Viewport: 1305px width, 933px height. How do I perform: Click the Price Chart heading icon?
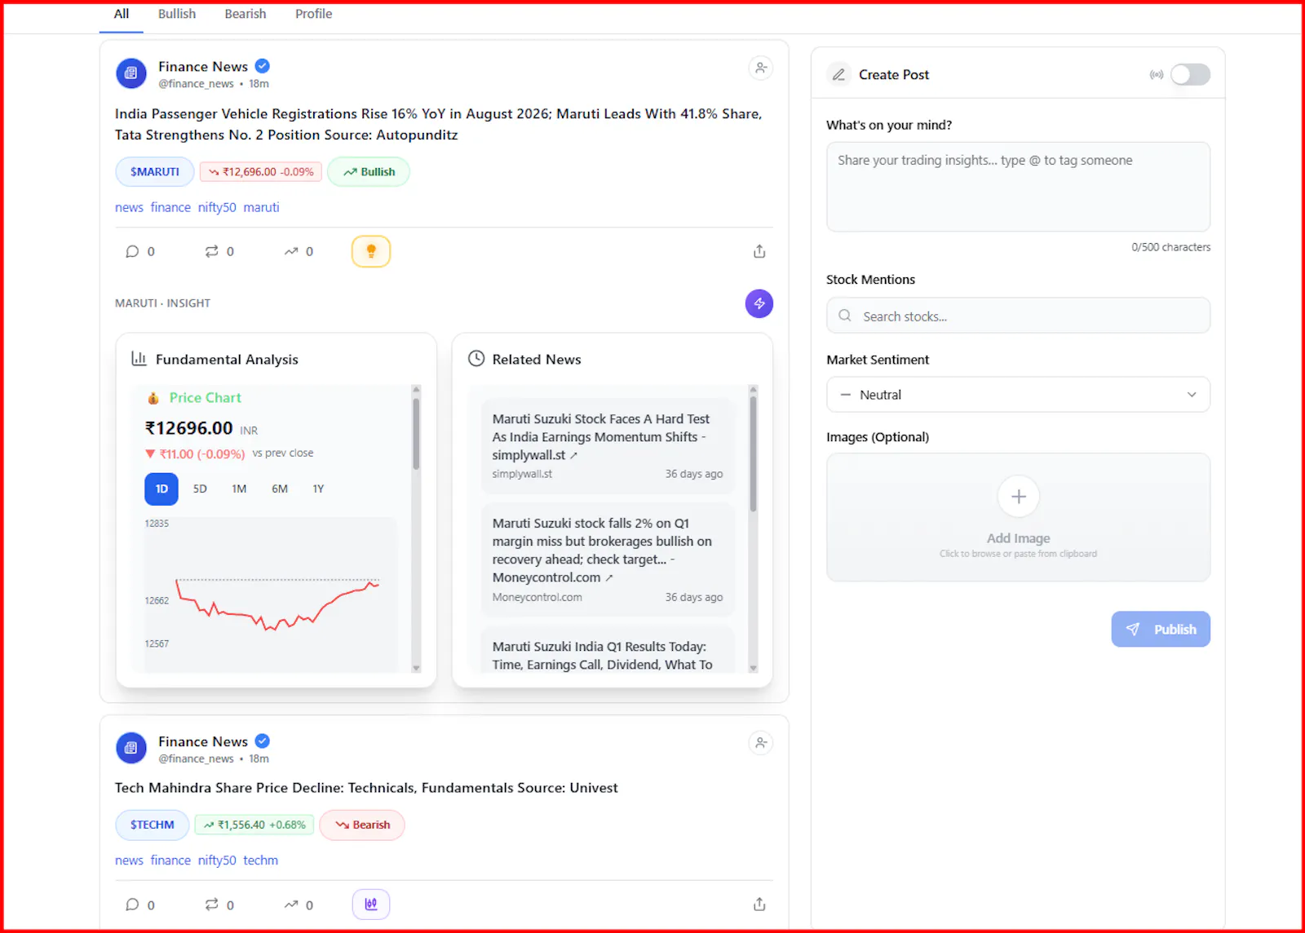pos(153,398)
